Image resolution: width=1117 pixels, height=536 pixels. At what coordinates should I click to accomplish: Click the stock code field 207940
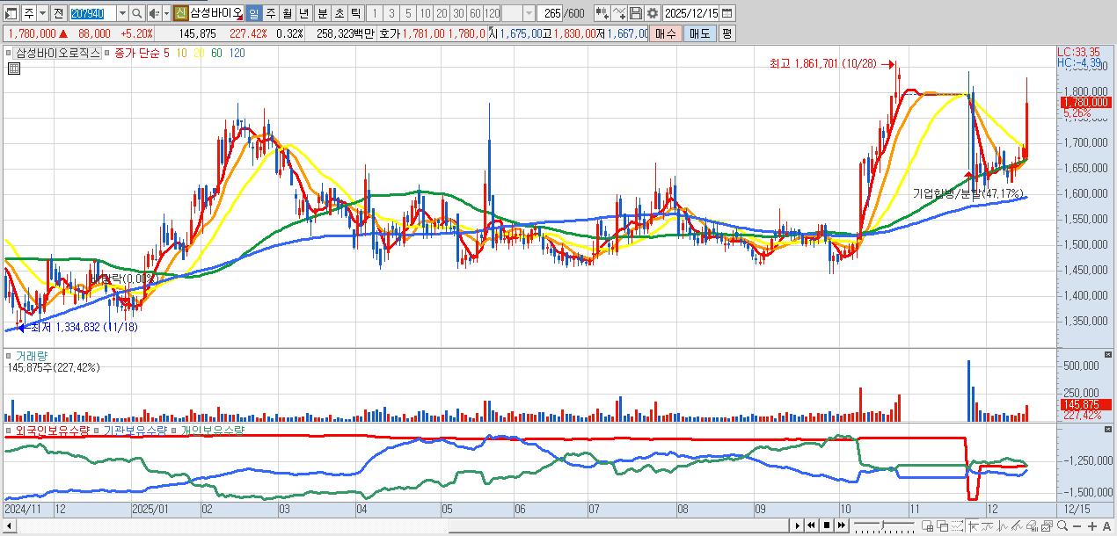[92, 13]
